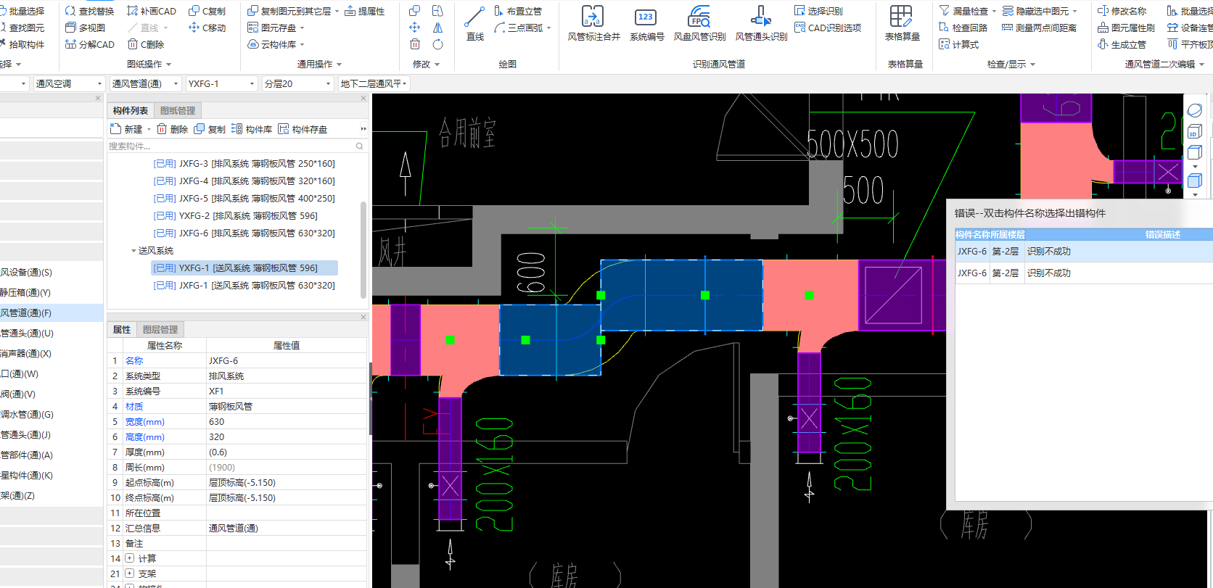This screenshot has width=1213, height=588.
Task: Click the 布置立管 riser placement tool
Action: pyautogui.click(x=518, y=11)
